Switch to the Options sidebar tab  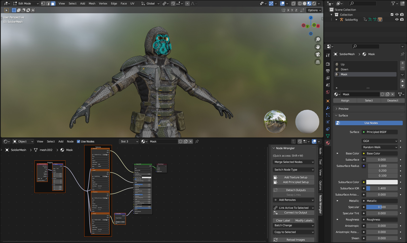pyautogui.click(x=320, y=185)
